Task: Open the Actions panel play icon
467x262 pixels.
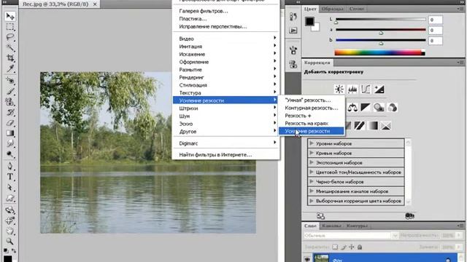Action: point(293,31)
